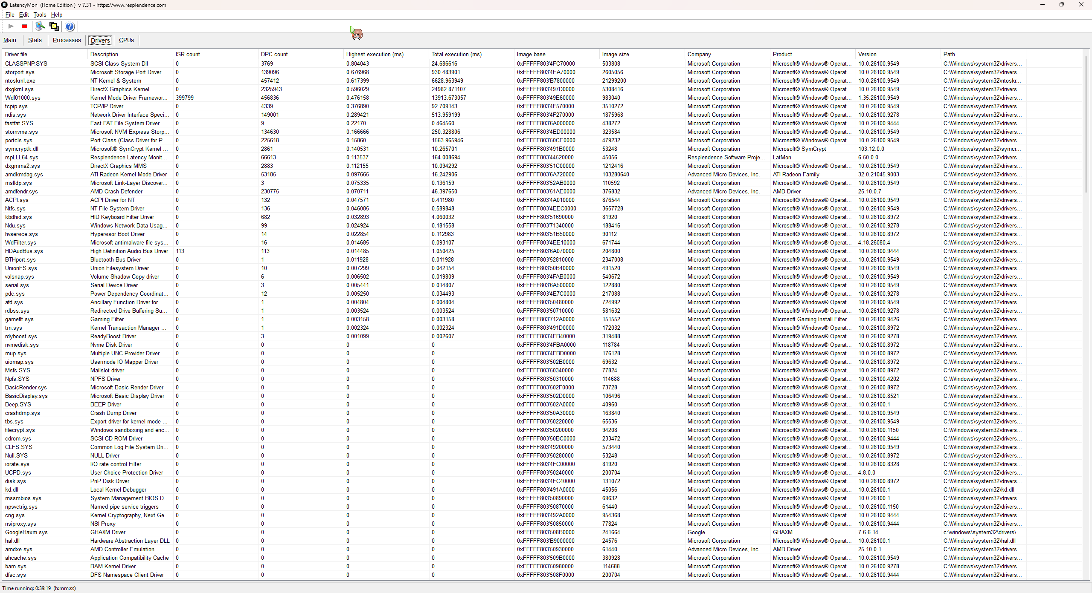Sort by DPC count column header
The width and height of the screenshot is (1092, 593).
301,54
